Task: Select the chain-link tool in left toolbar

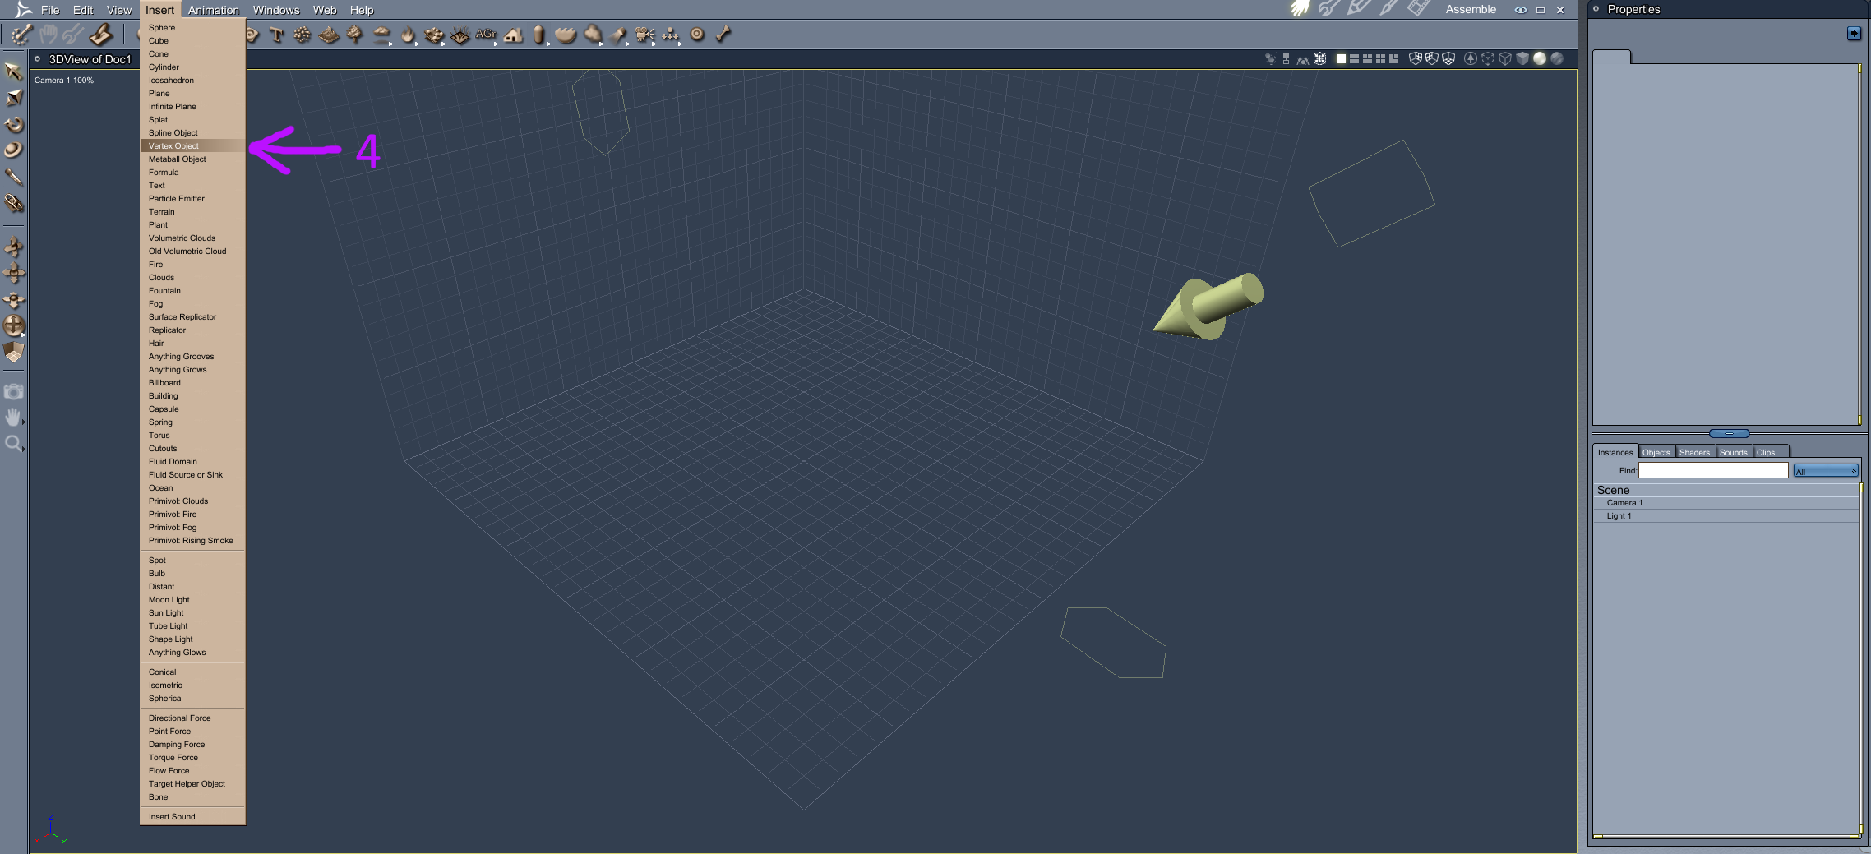Action: tap(13, 203)
